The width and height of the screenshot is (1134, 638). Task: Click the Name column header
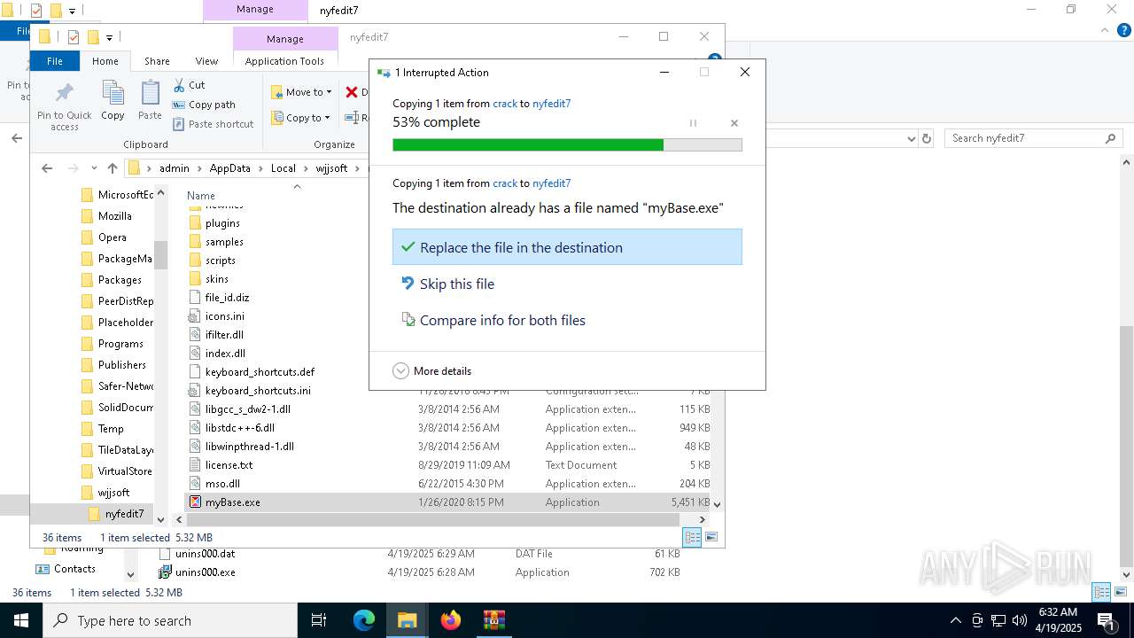click(201, 196)
